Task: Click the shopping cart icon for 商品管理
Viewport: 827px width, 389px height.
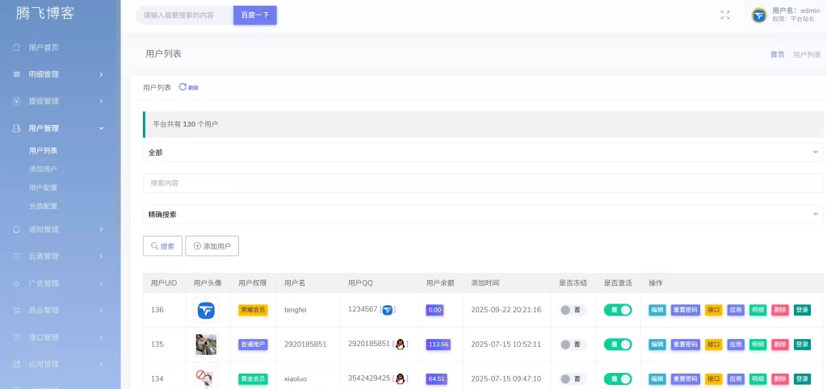Action: 17,310
